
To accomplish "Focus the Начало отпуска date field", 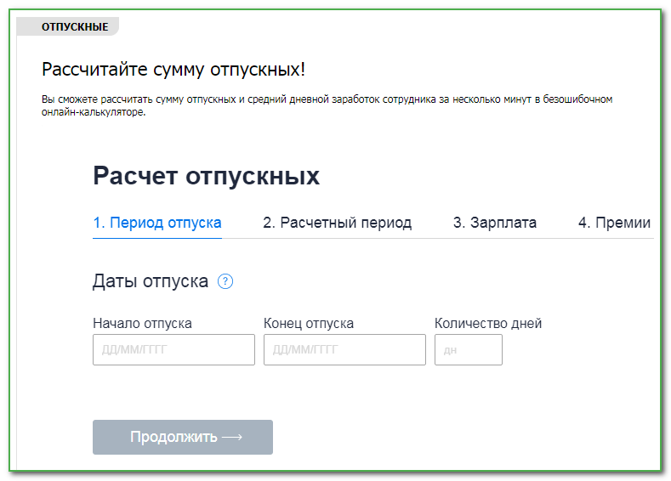I will pos(173,349).
